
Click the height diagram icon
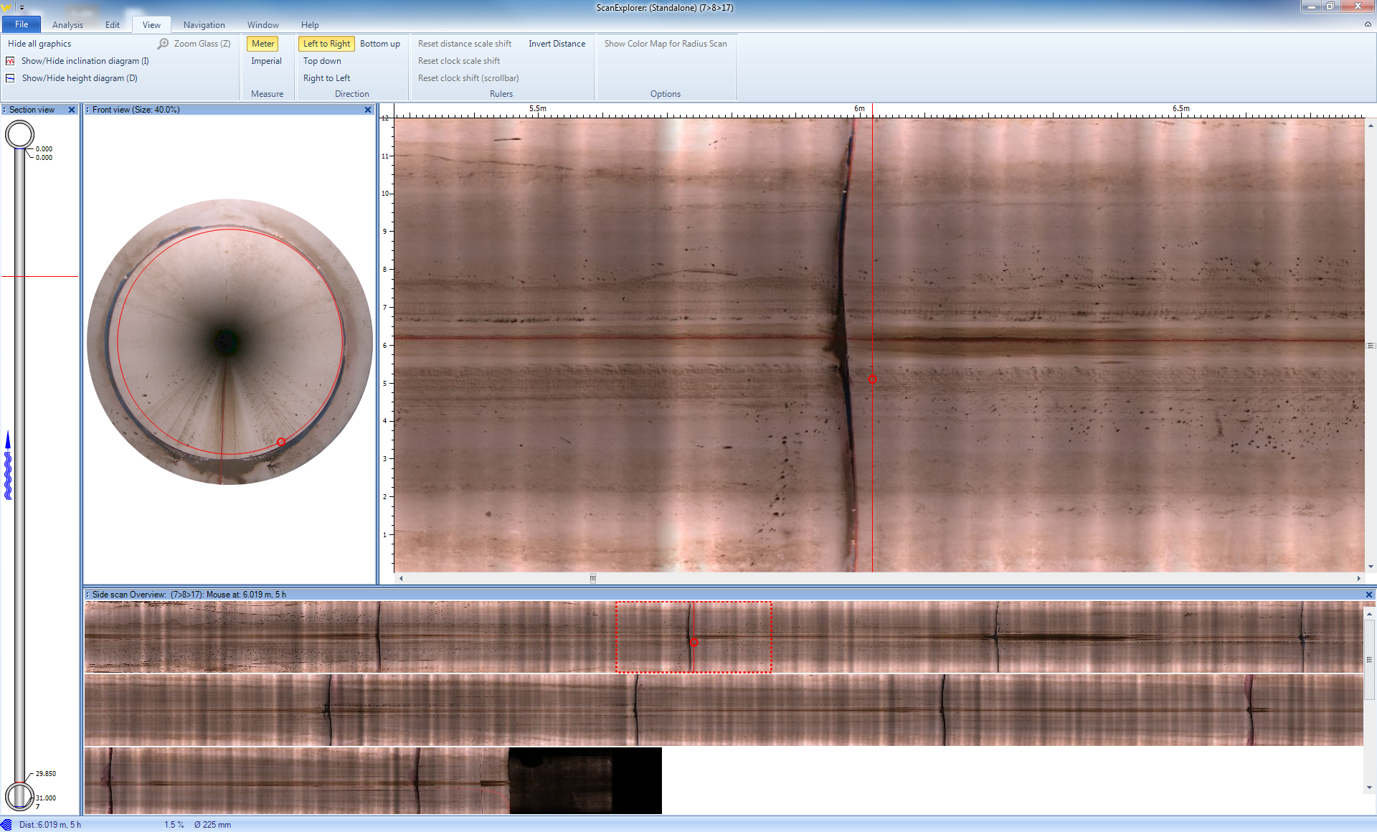10,78
